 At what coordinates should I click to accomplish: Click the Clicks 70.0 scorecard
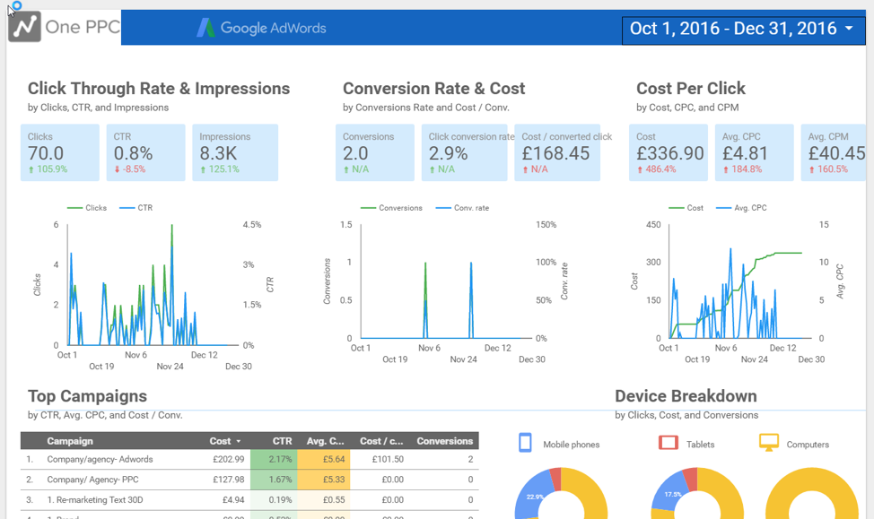pyautogui.click(x=59, y=152)
